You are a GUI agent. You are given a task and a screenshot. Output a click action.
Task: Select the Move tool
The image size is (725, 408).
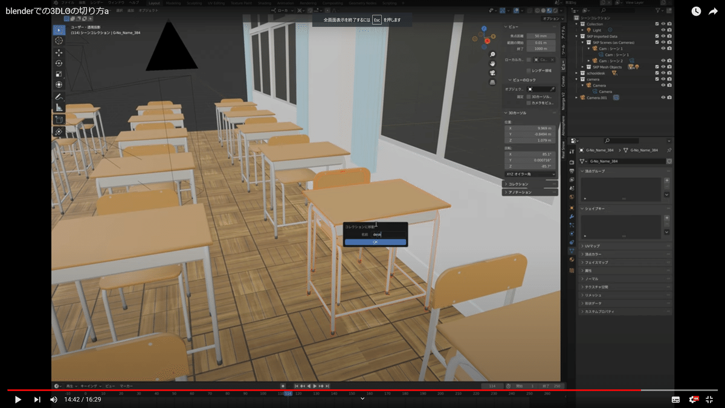point(59,53)
